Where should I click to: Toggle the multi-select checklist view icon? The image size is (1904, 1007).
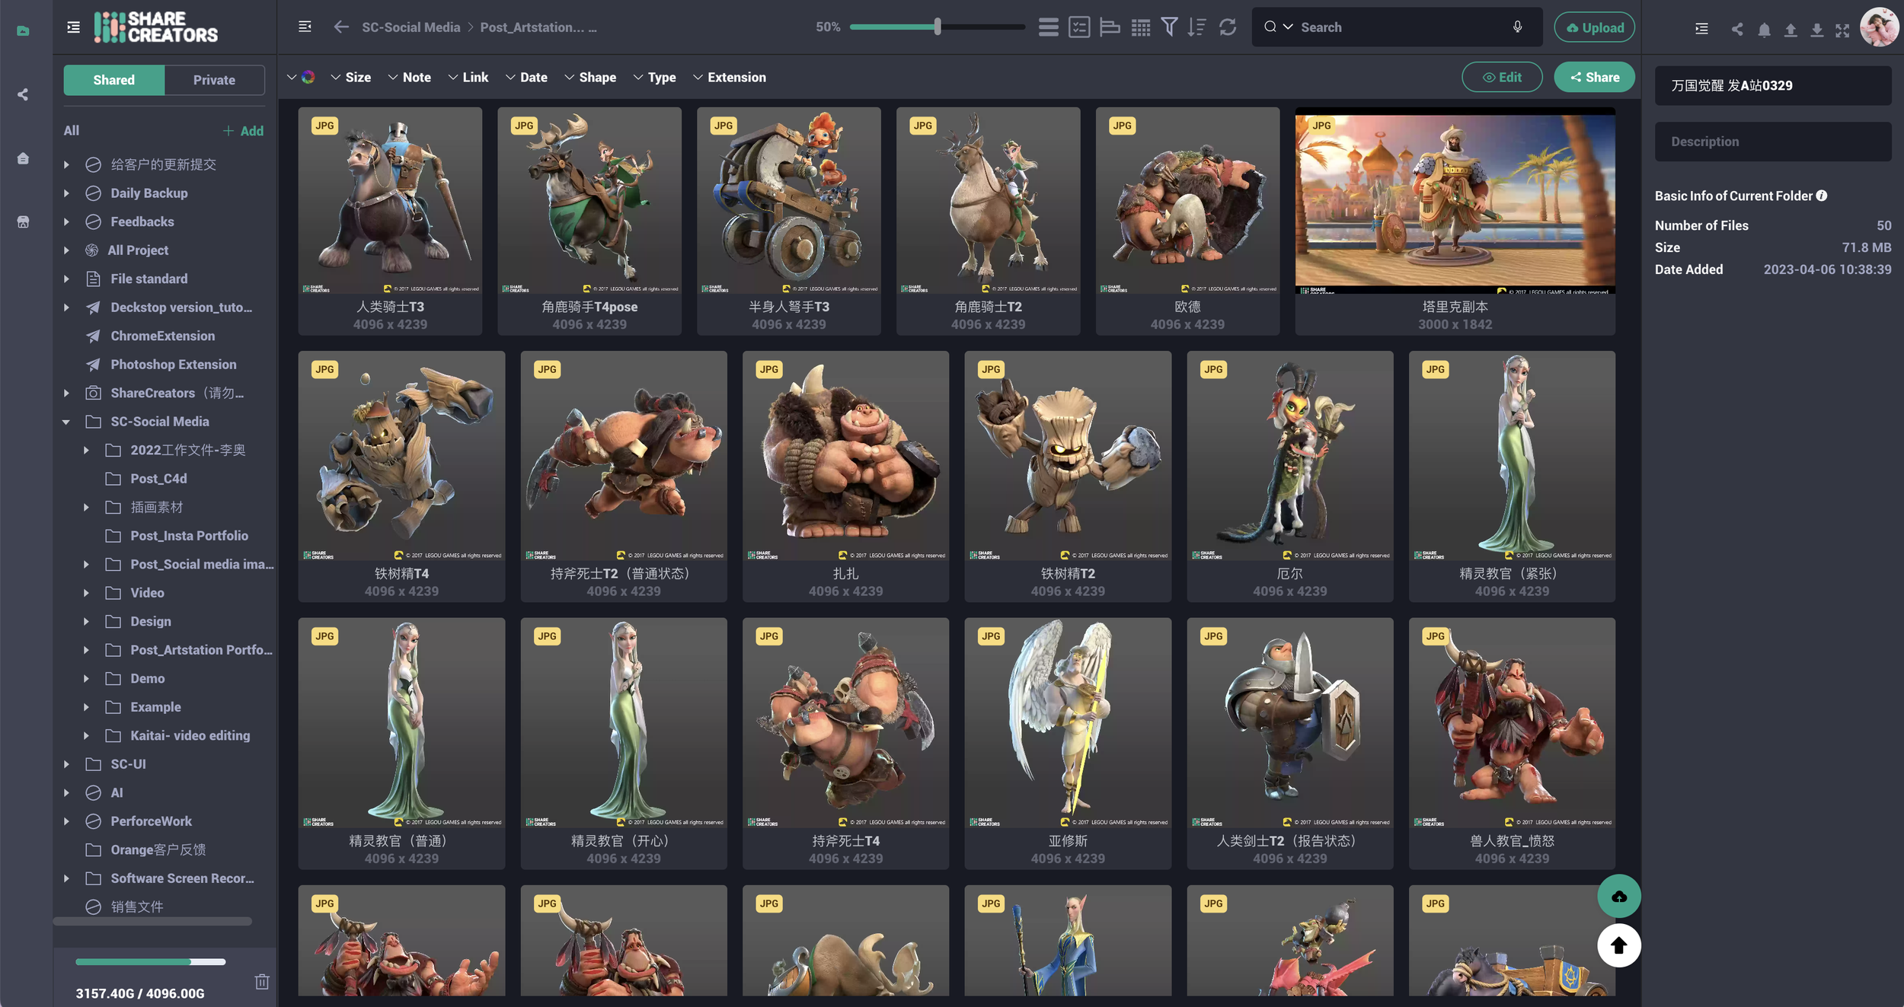[1079, 27]
